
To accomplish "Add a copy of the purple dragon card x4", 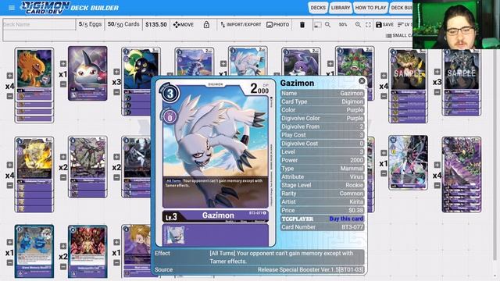I will coord(437,165).
